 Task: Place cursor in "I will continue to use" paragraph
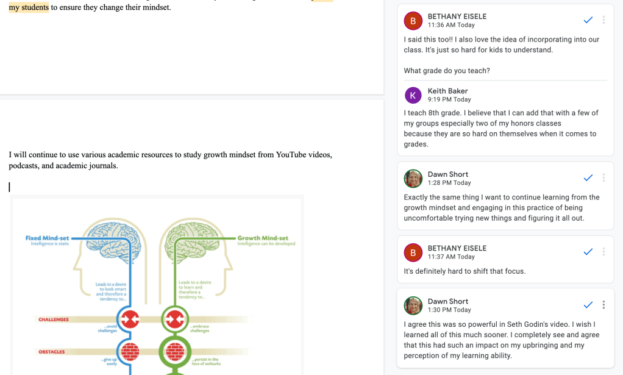170,160
